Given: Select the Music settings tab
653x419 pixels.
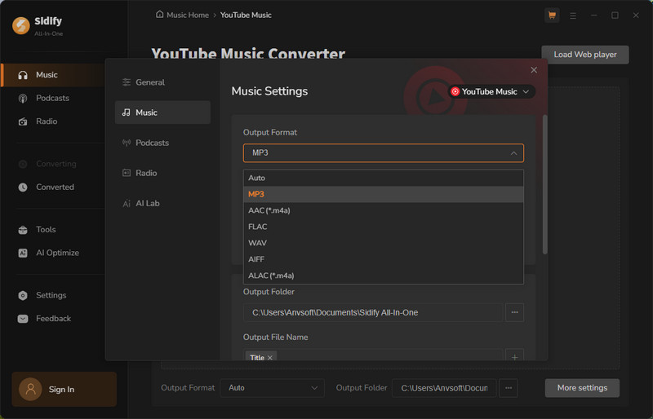Looking at the screenshot, I should pyautogui.click(x=162, y=112).
